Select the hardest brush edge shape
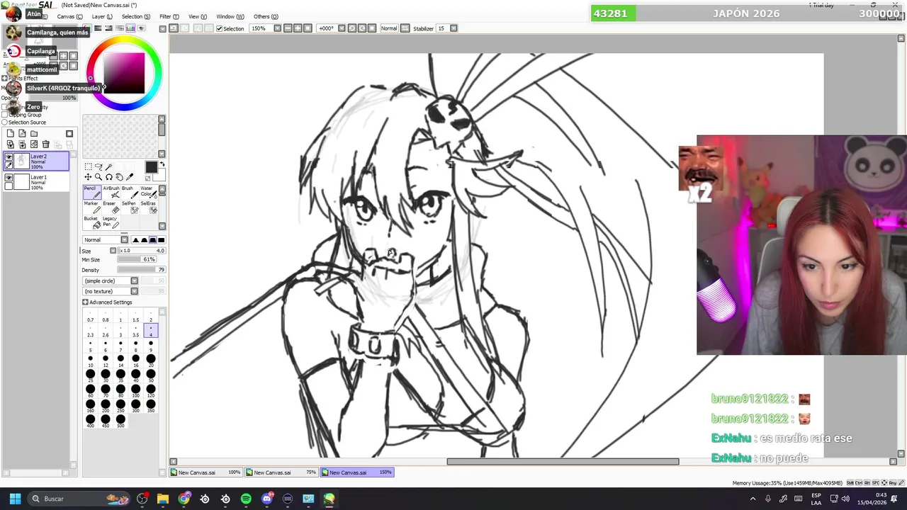This screenshot has width=907, height=510. (161, 240)
